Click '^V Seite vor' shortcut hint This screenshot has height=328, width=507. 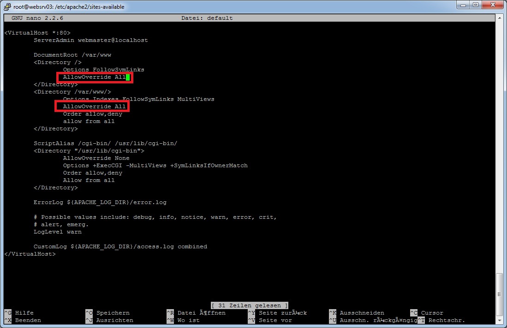[270, 320]
